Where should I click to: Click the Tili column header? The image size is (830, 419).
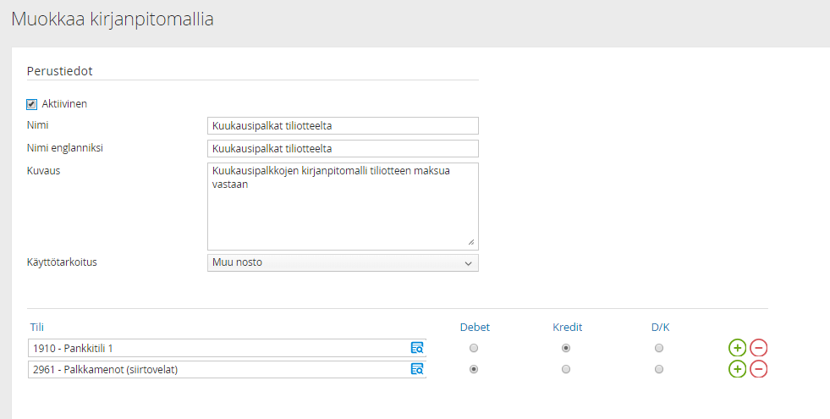(37, 328)
